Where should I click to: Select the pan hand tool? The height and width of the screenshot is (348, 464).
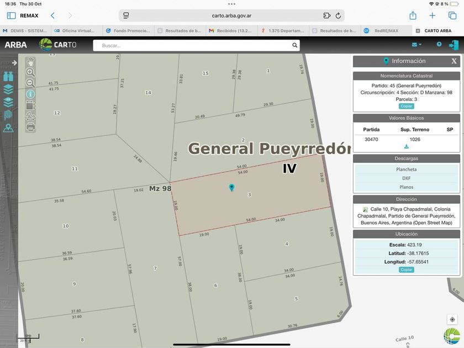click(30, 61)
